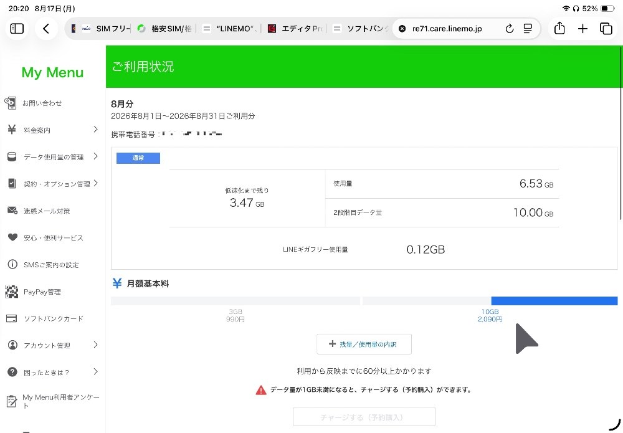This screenshot has width=623, height=433.
Task: Click the ご利用状況 green header title
Action: click(x=143, y=66)
